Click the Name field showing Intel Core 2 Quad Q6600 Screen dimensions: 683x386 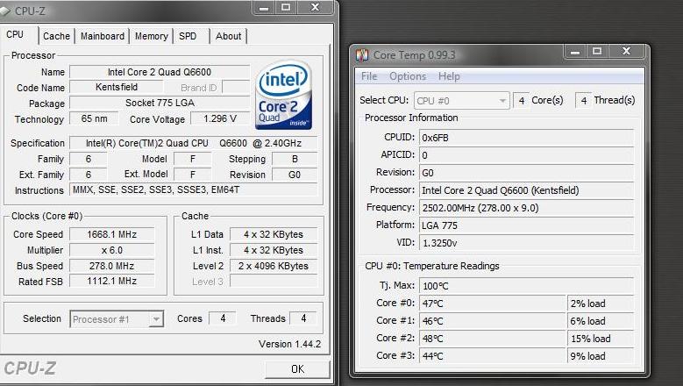160,72
